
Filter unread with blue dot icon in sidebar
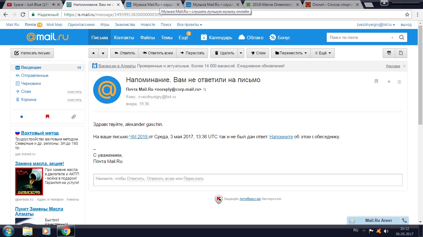point(22,117)
